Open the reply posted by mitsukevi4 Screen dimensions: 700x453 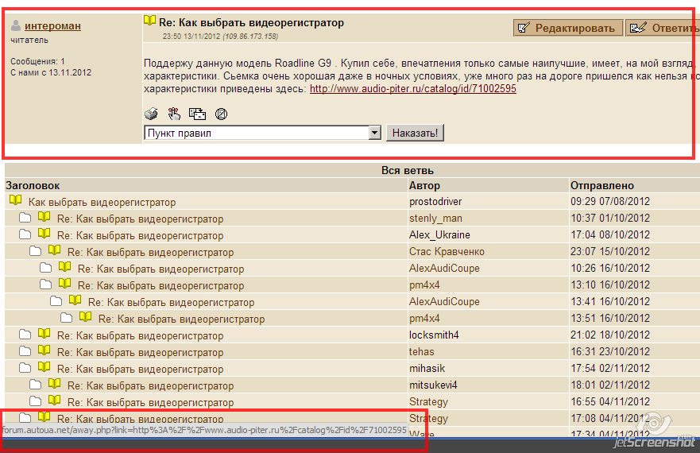[x=150, y=385]
